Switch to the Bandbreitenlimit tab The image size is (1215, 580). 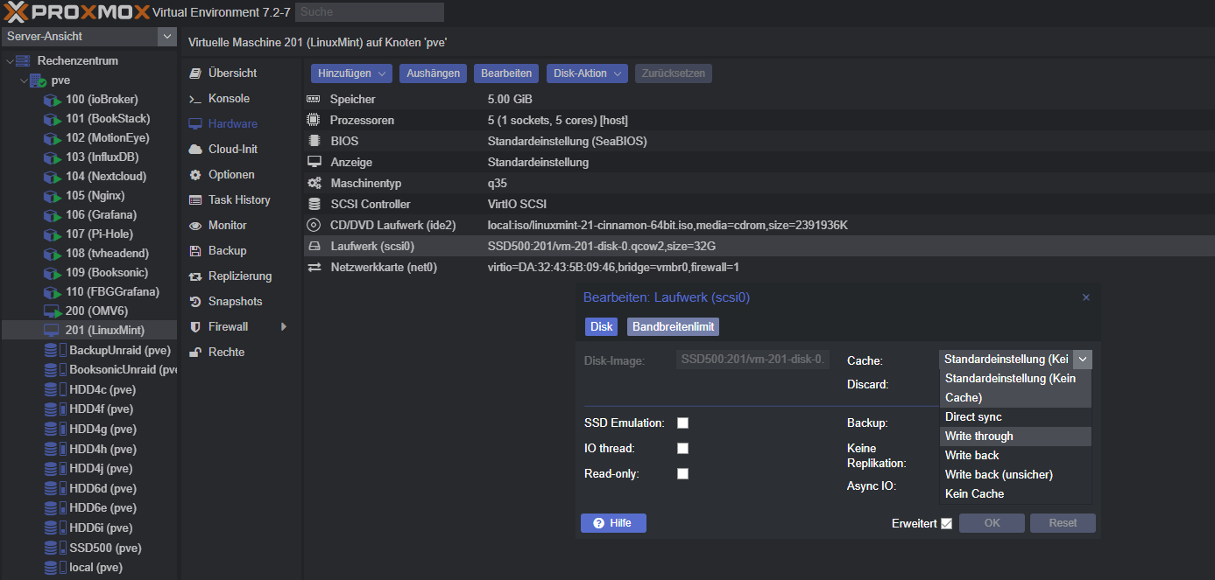(x=673, y=327)
